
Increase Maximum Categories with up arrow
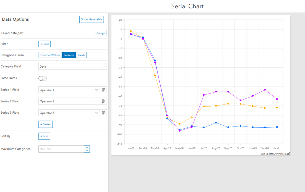(x=87, y=147)
